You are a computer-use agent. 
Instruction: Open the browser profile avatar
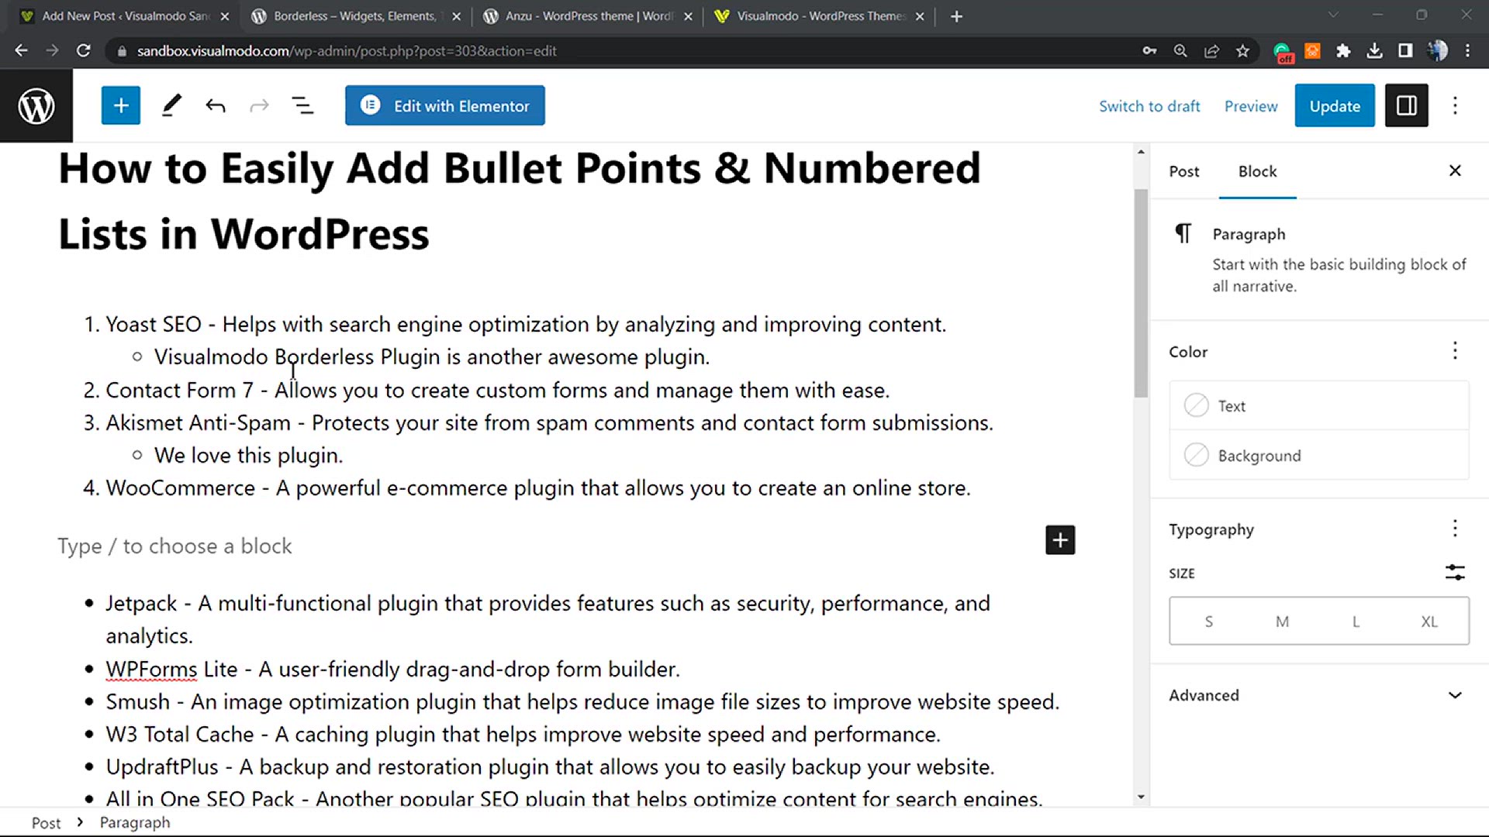(1437, 50)
